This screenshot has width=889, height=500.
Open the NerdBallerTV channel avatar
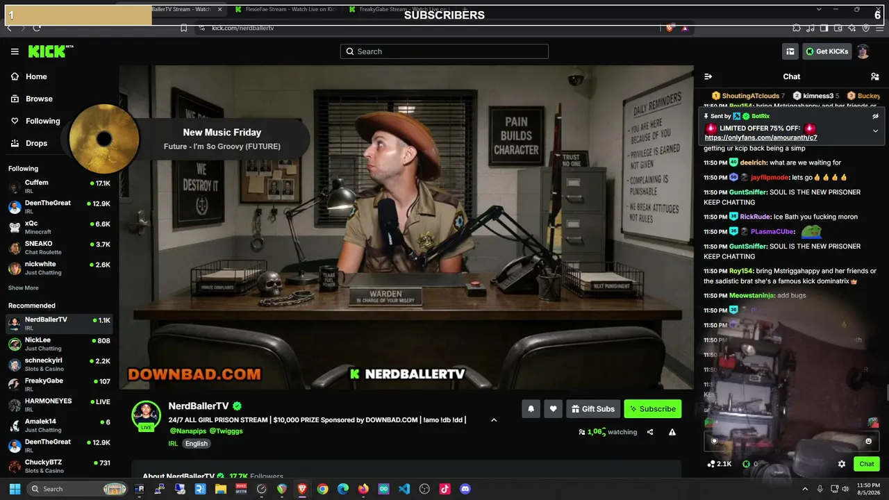click(x=147, y=415)
